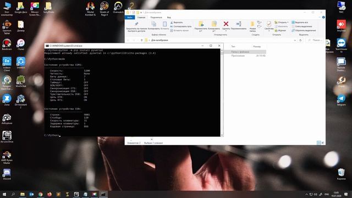This screenshot has width=352, height=198.
Task: Open the Файл tab in Explorer
Action: [x=130, y=17]
